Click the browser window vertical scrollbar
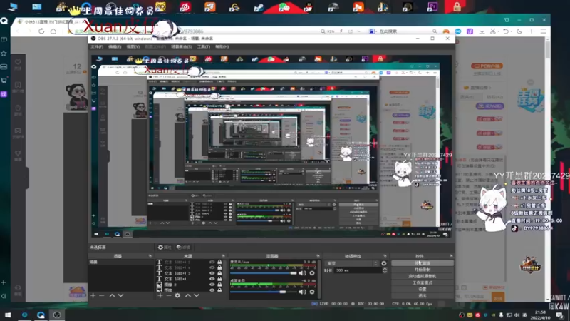Screen dimensions: 570x321 click(x=548, y=50)
